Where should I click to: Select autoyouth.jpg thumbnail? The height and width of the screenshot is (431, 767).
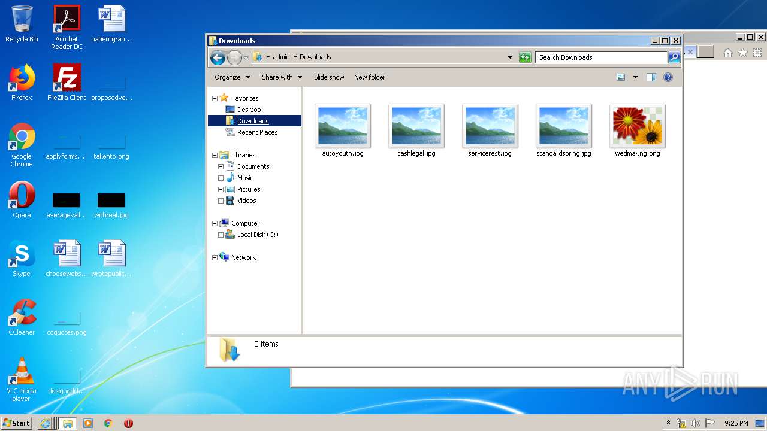(343, 131)
